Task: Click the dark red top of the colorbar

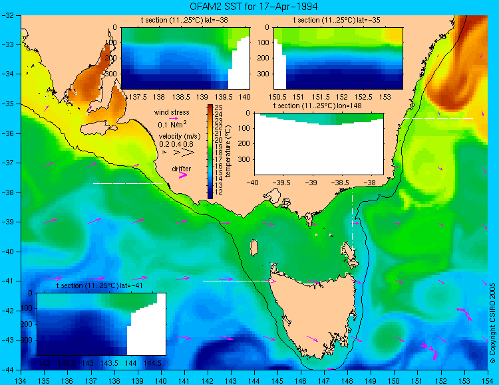Action: tap(210, 107)
